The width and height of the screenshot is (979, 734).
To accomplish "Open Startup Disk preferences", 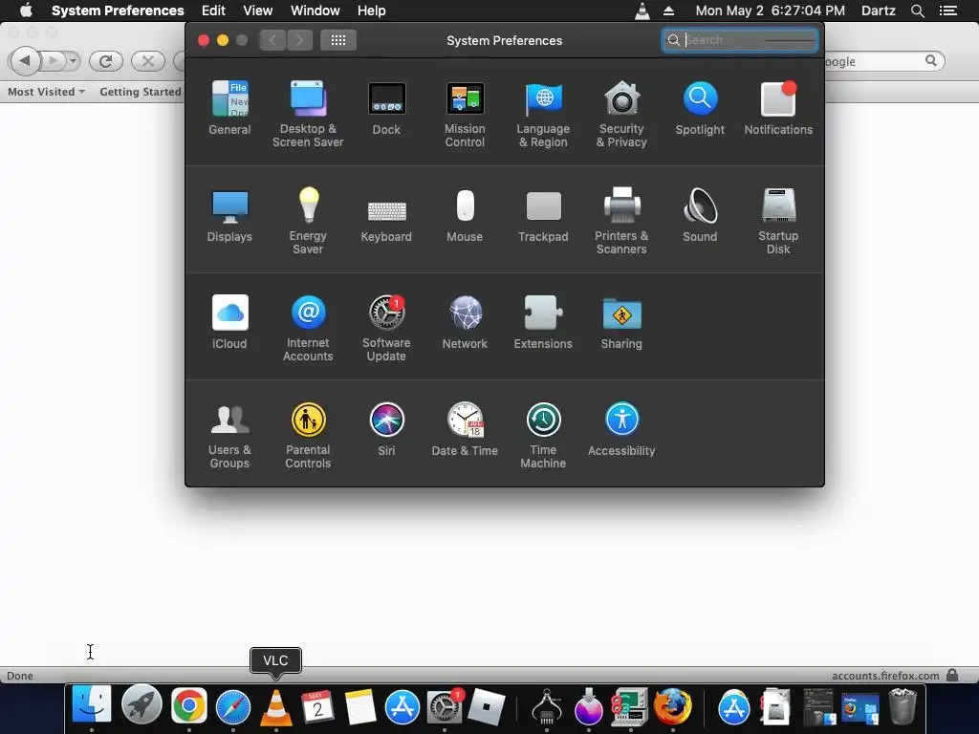I will (x=778, y=221).
